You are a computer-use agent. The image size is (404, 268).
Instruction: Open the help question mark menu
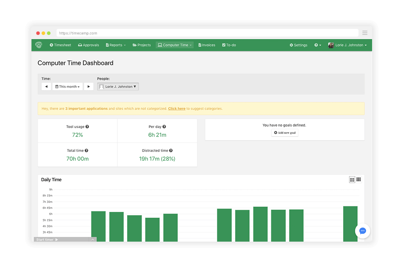coord(317,45)
